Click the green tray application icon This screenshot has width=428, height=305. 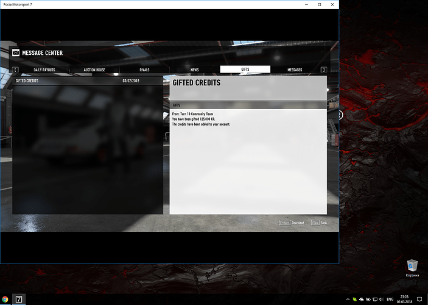pos(354,300)
